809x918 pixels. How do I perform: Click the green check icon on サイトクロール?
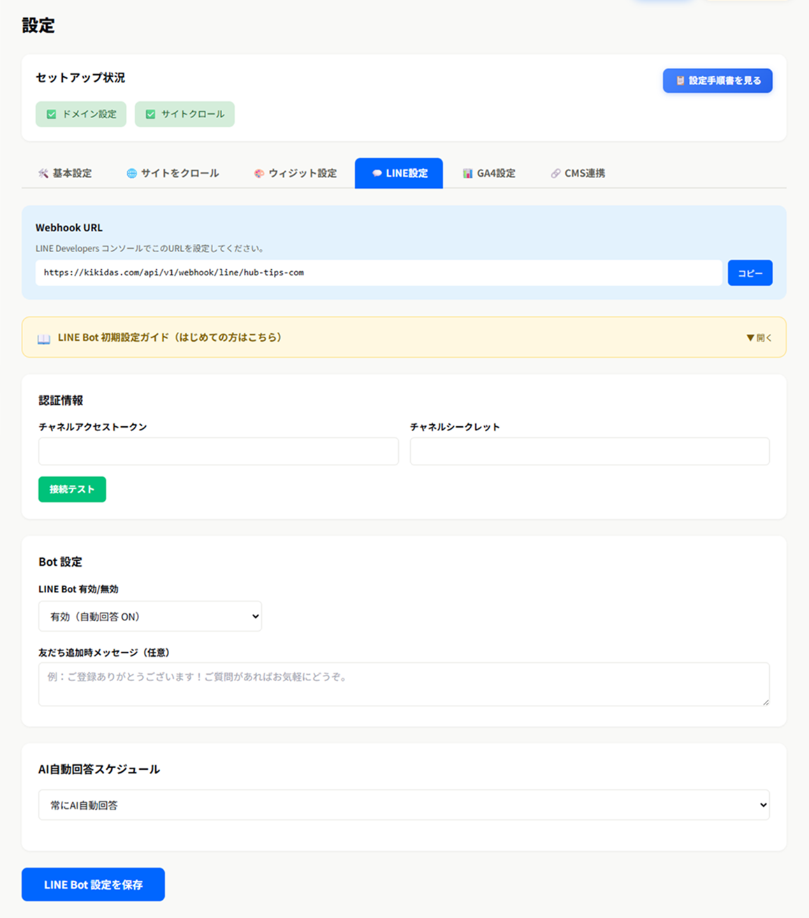click(150, 114)
